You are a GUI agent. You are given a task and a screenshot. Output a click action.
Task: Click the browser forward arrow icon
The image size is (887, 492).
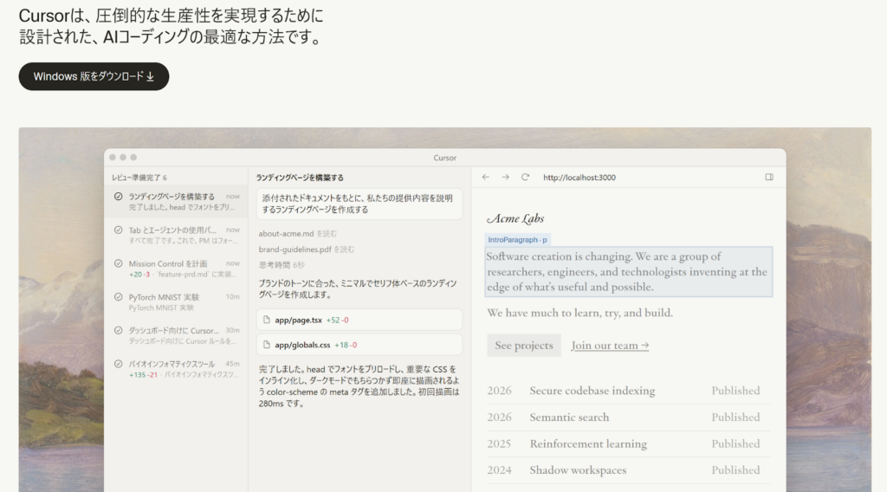tap(506, 178)
